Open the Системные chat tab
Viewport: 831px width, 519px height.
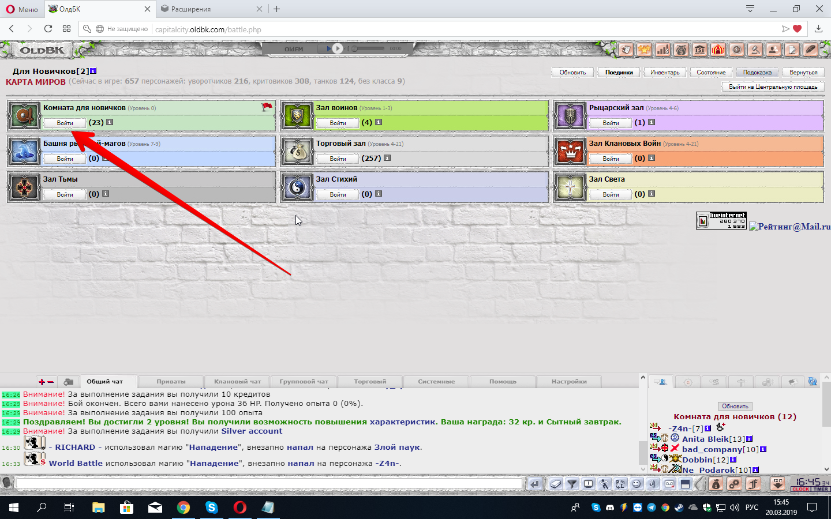click(x=436, y=382)
